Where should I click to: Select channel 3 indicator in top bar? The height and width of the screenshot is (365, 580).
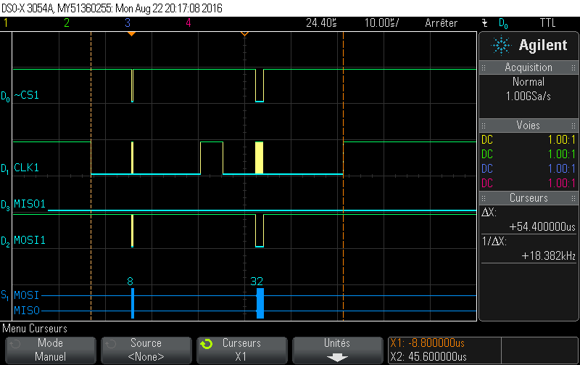coord(128,23)
